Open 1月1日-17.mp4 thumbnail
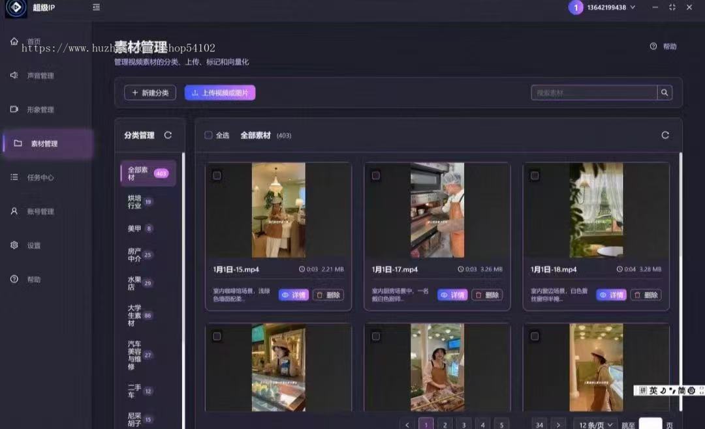The width and height of the screenshot is (705, 429). point(437,210)
